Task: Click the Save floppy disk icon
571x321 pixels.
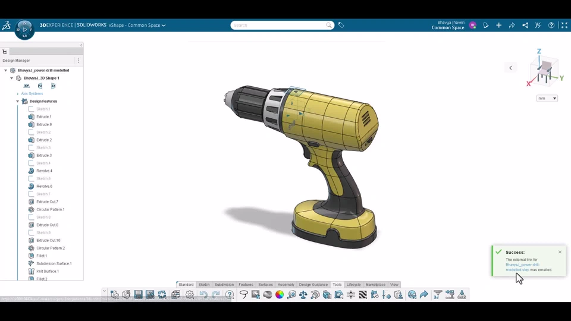Action: (x=138, y=294)
